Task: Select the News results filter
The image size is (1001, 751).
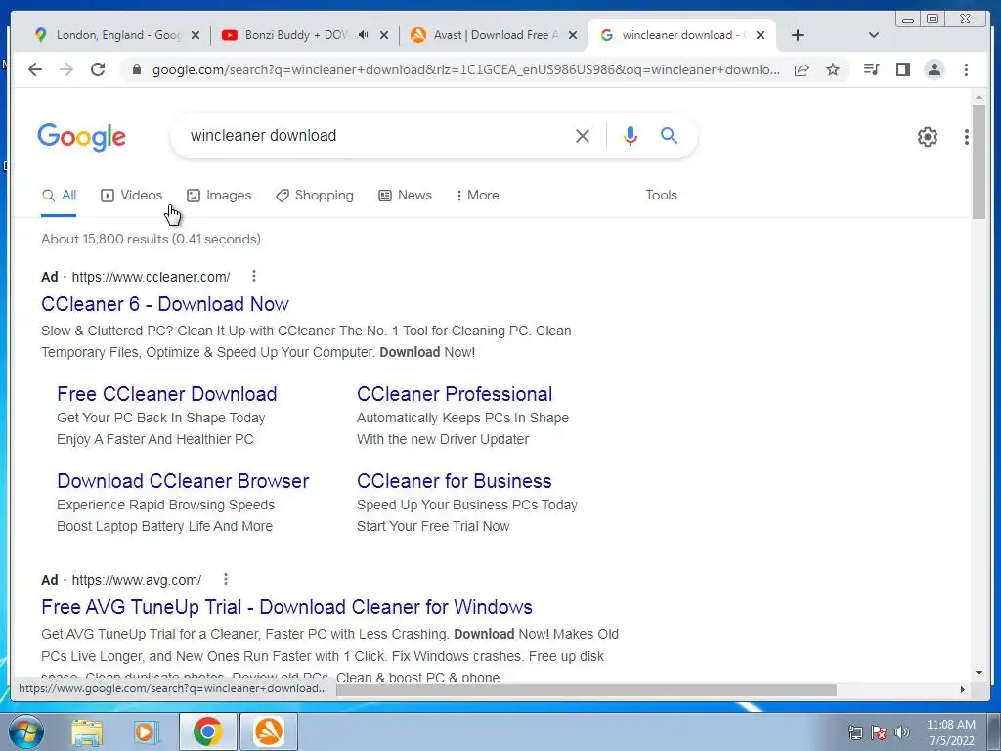Action: pos(406,195)
